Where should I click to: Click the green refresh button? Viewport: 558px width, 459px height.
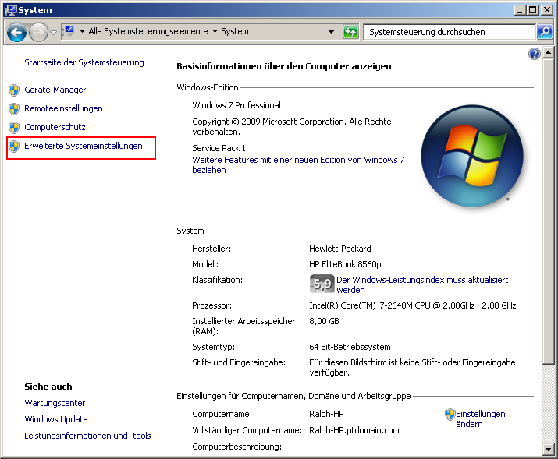click(x=350, y=32)
